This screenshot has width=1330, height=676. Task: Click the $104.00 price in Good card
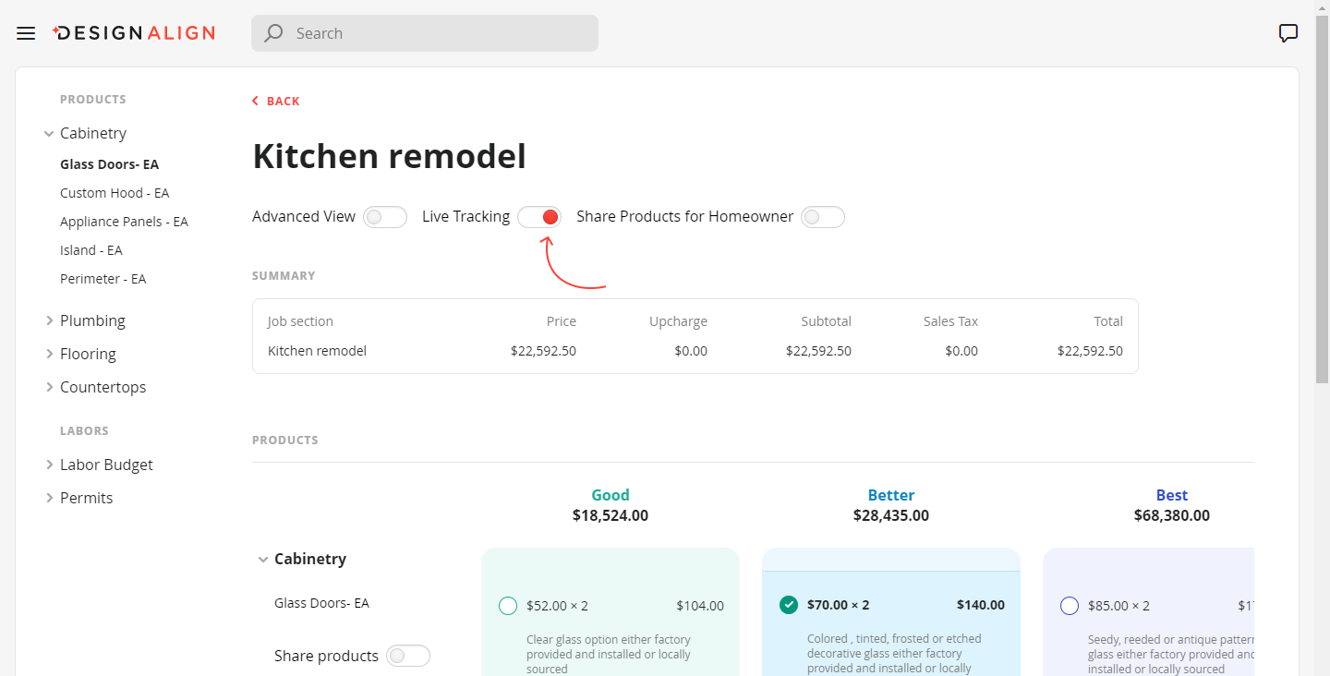700,606
